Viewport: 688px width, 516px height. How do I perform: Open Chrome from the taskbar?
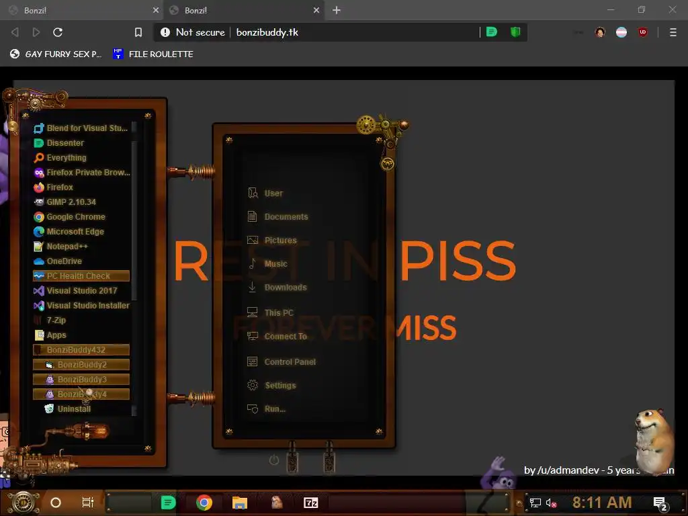click(x=204, y=503)
